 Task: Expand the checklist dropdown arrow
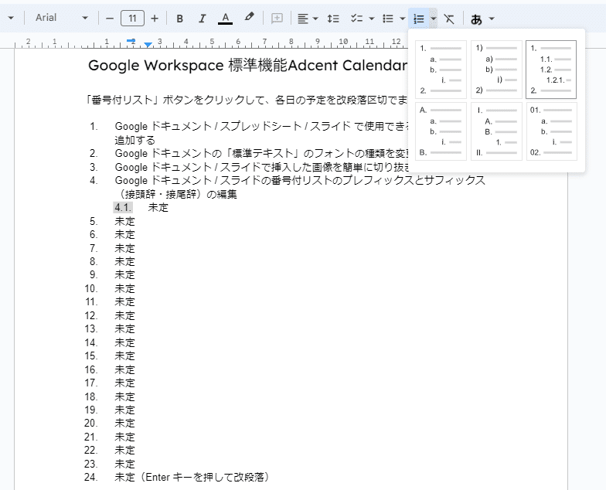(x=372, y=19)
